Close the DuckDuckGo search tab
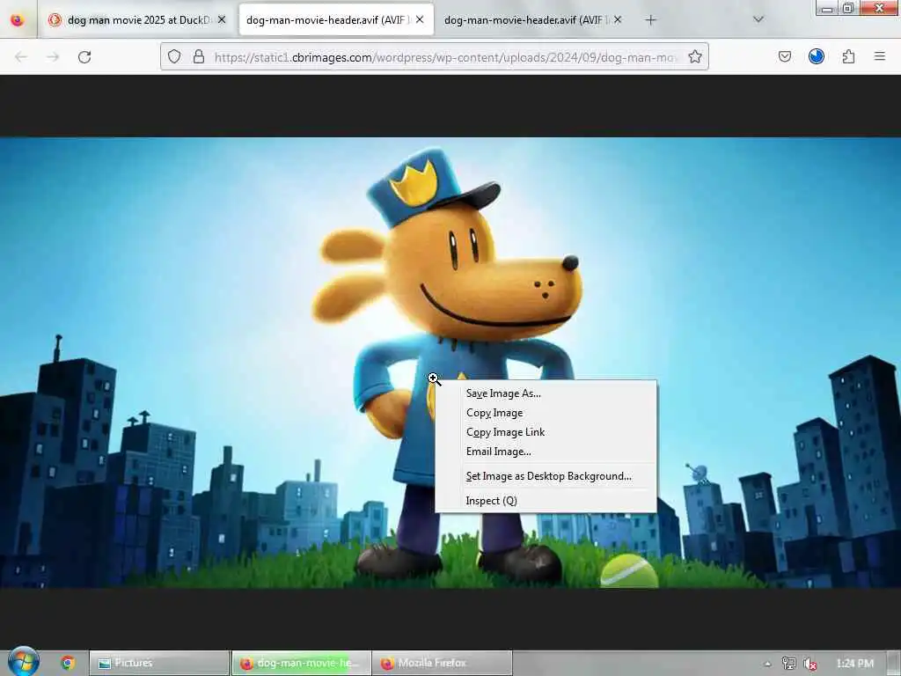 (222, 19)
